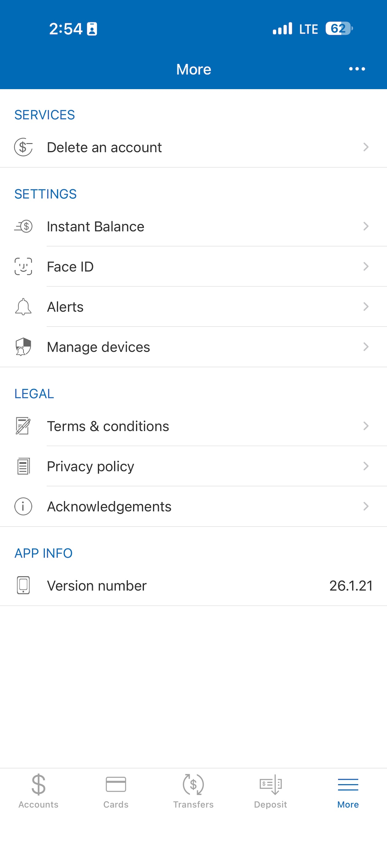This screenshot has height=841, width=387.
Task: Open the Privacy policy page
Action: [193, 466]
